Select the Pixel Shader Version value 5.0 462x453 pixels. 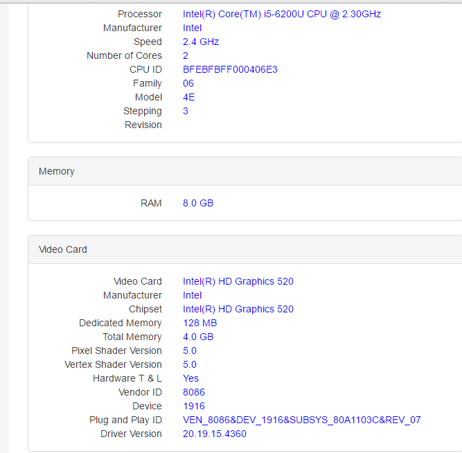pos(190,350)
